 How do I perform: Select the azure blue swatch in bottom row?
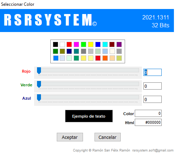[56, 58]
